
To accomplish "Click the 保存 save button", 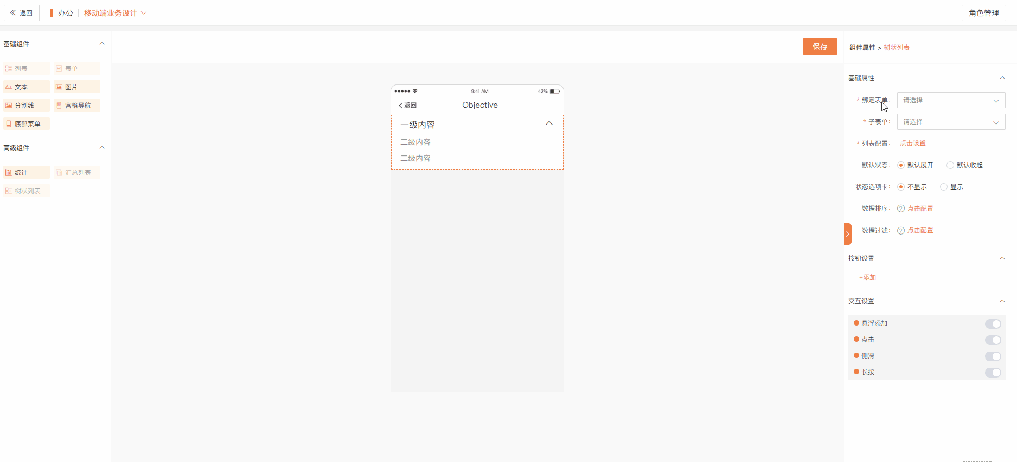I will [820, 47].
